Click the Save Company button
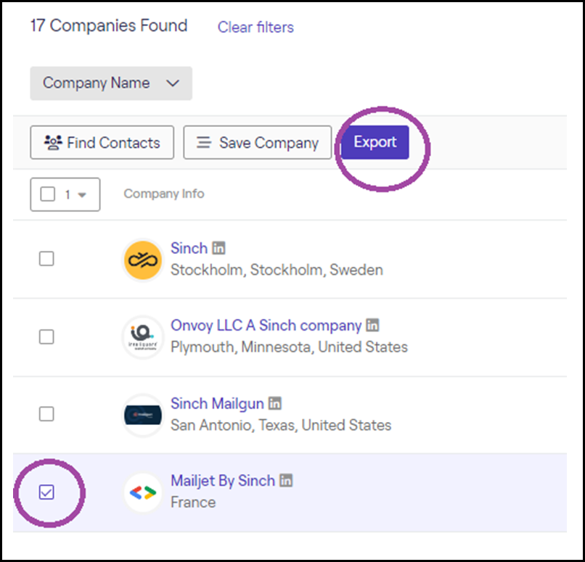This screenshot has width=585, height=562. tap(258, 142)
